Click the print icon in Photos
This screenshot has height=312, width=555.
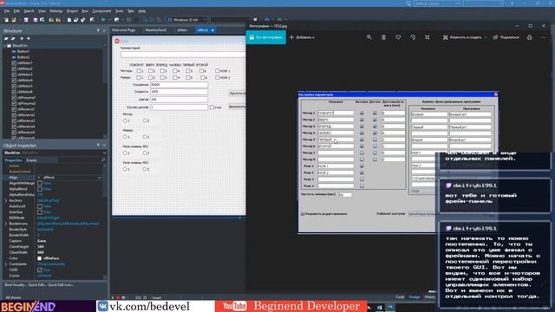[530, 37]
